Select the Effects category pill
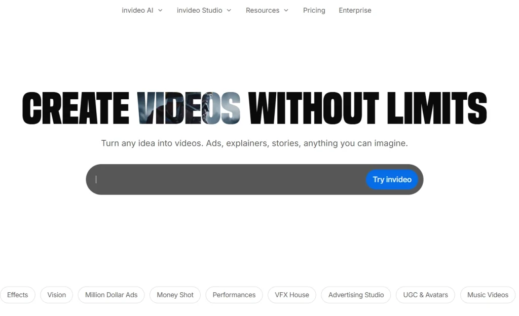519x316 pixels. (18, 295)
